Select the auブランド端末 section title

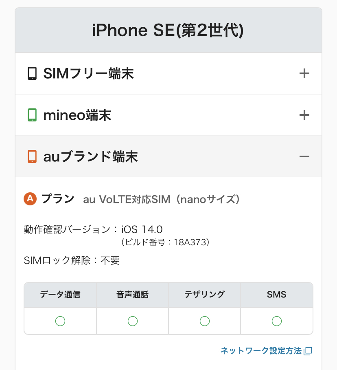pos(90,156)
